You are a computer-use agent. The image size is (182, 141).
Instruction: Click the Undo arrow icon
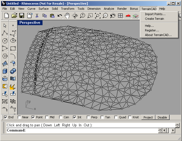pos(60,15)
